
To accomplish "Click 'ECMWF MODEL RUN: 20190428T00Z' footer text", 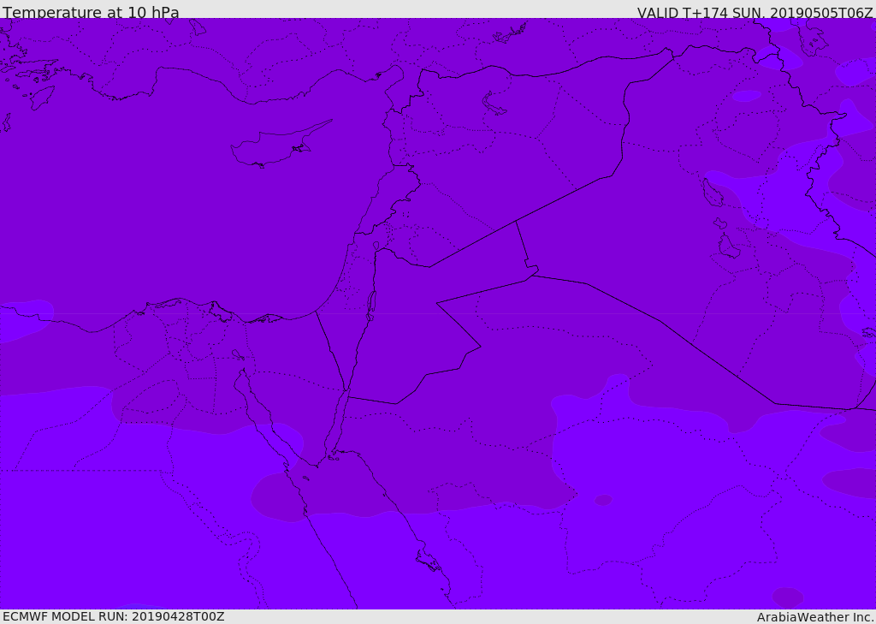I will tap(114, 616).
